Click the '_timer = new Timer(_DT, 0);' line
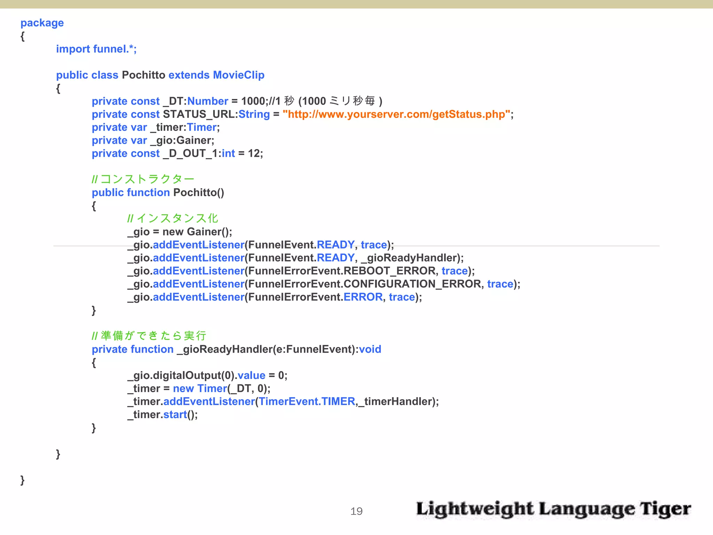Viewport: 713px width, 535px height. [x=199, y=389]
